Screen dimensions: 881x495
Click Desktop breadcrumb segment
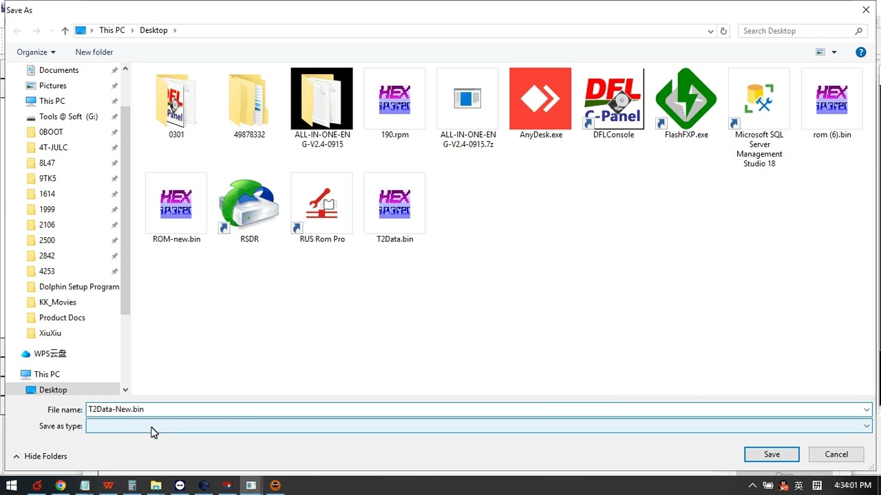(x=153, y=30)
